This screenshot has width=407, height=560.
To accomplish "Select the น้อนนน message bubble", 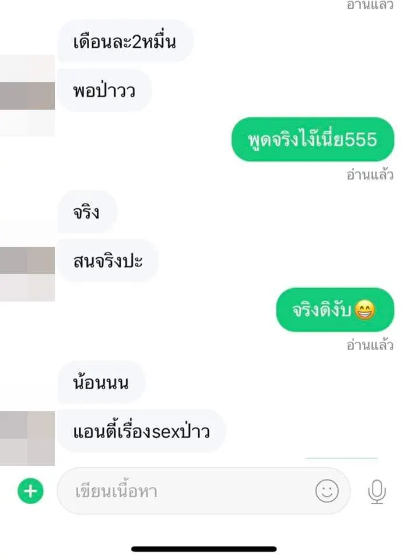I will pyautogui.click(x=101, y=382).
